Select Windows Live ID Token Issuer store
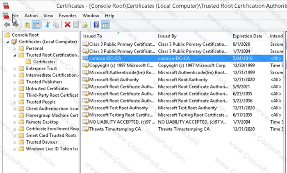Screen dimensions: 287x173 pyautogui.click(x=52, y=149)
